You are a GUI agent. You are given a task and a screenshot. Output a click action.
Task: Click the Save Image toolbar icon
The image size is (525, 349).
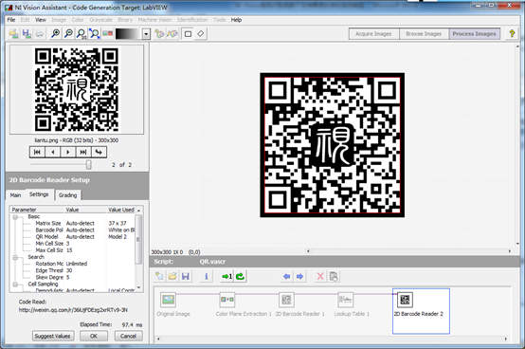[x=27, y=33]
